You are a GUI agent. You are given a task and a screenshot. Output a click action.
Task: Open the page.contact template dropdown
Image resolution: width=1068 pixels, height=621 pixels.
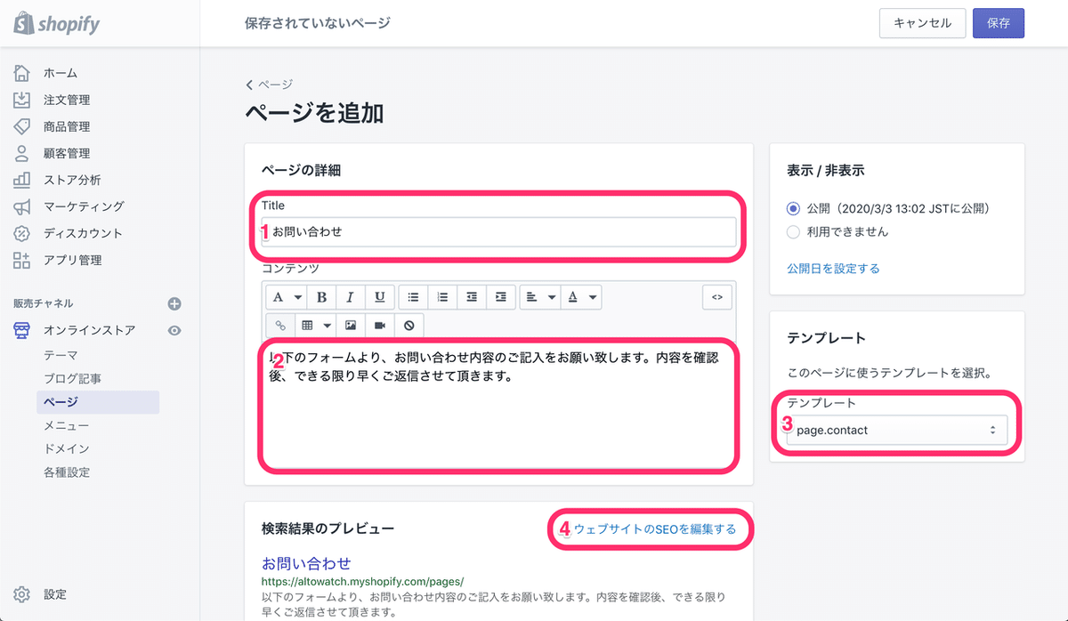(895, 430)
